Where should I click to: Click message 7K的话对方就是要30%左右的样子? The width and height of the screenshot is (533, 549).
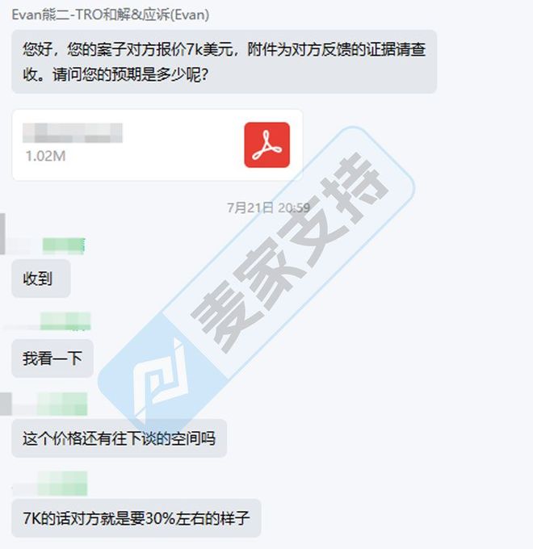point(136,518)
